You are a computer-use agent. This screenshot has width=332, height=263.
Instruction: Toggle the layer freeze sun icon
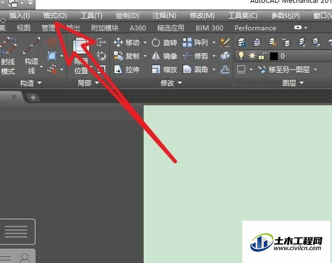(252, 56)
